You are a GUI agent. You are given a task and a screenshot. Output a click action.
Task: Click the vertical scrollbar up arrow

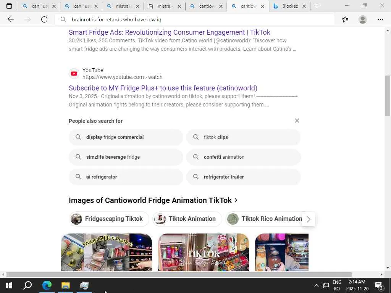coord(388,31)
